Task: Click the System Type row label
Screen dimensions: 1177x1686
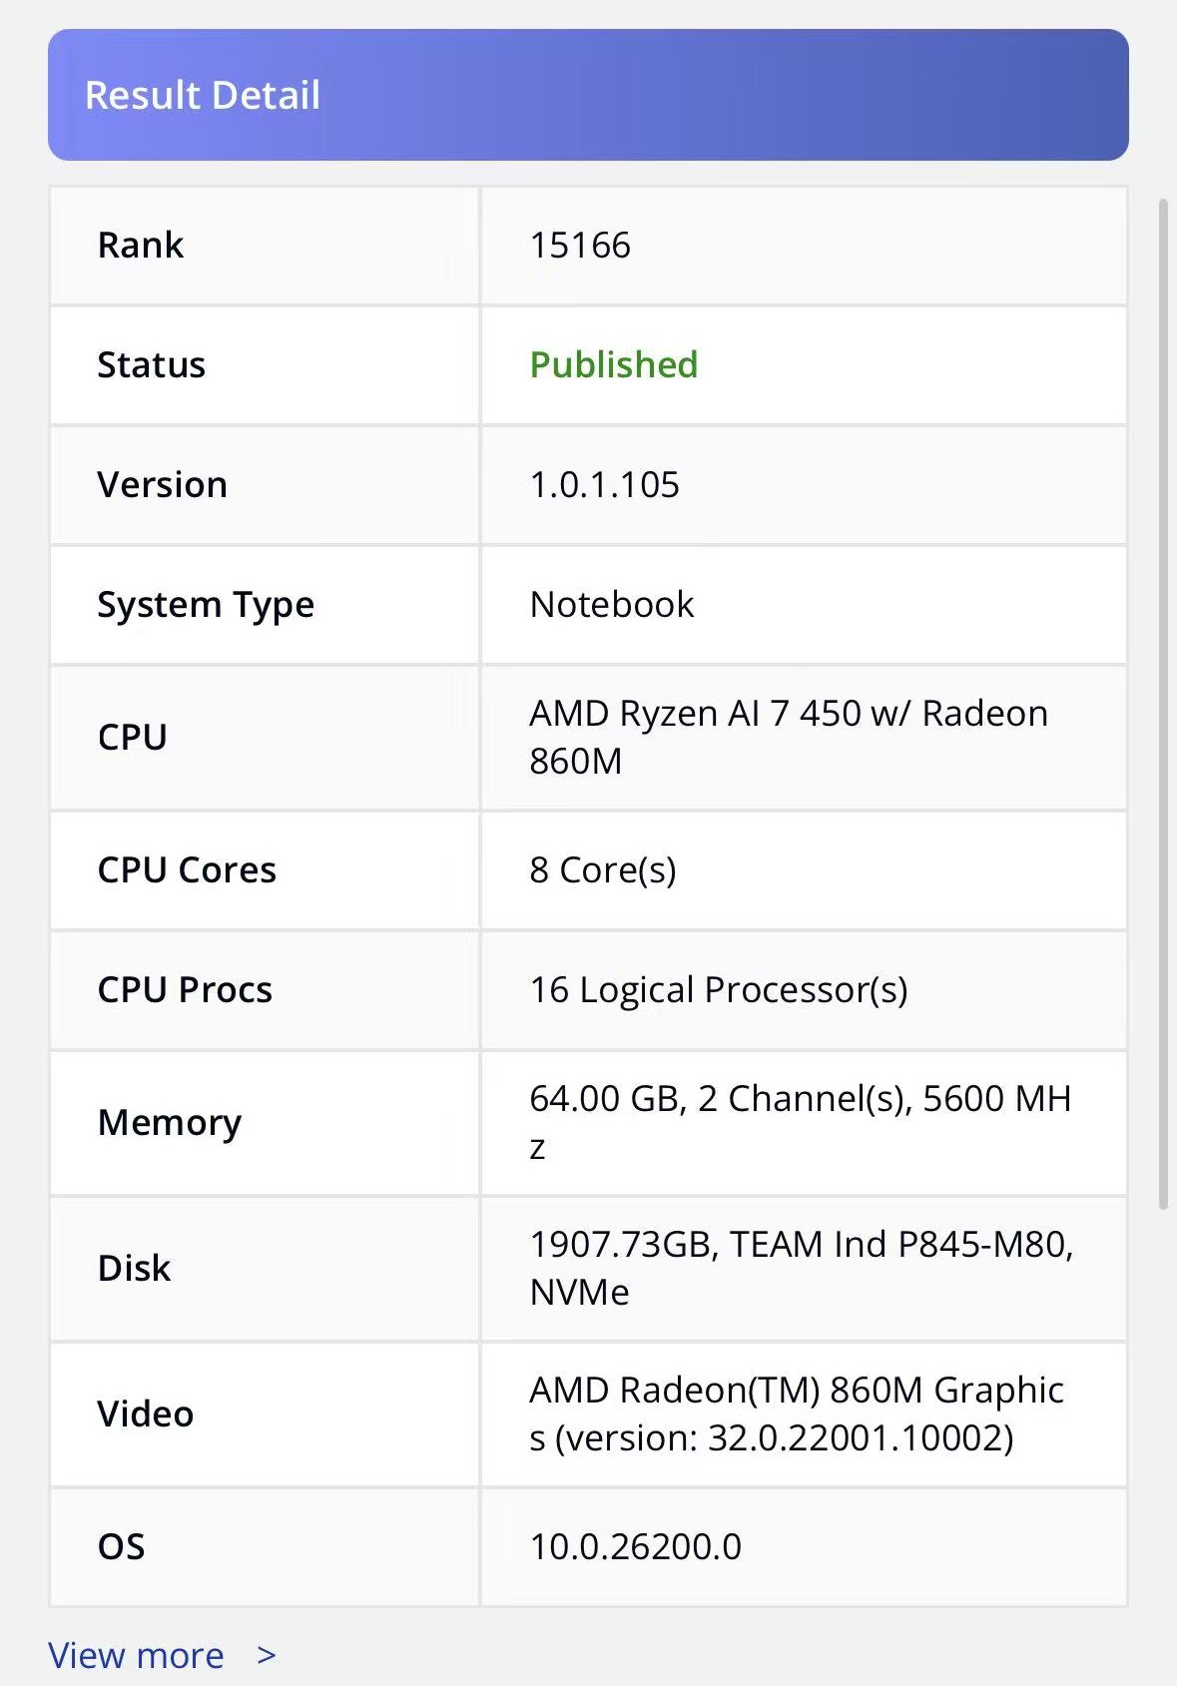Action: [x=206, y=605]
